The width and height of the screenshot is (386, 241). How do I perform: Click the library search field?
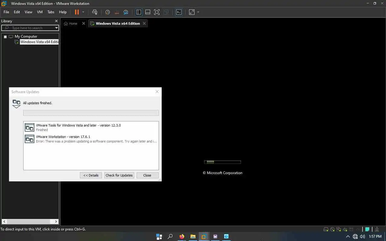30,28
